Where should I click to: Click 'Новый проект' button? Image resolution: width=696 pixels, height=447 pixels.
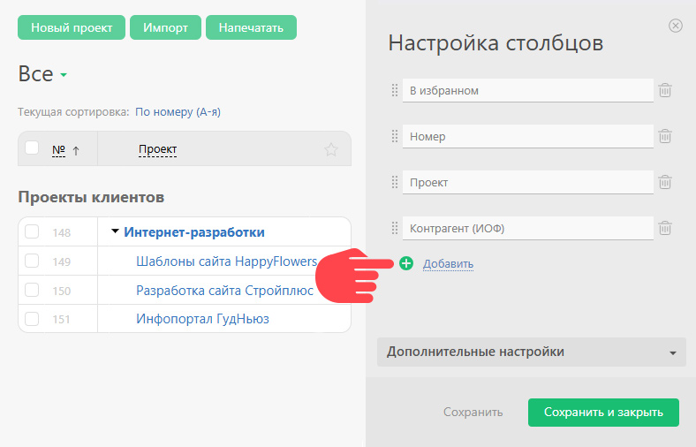[72, 27]
